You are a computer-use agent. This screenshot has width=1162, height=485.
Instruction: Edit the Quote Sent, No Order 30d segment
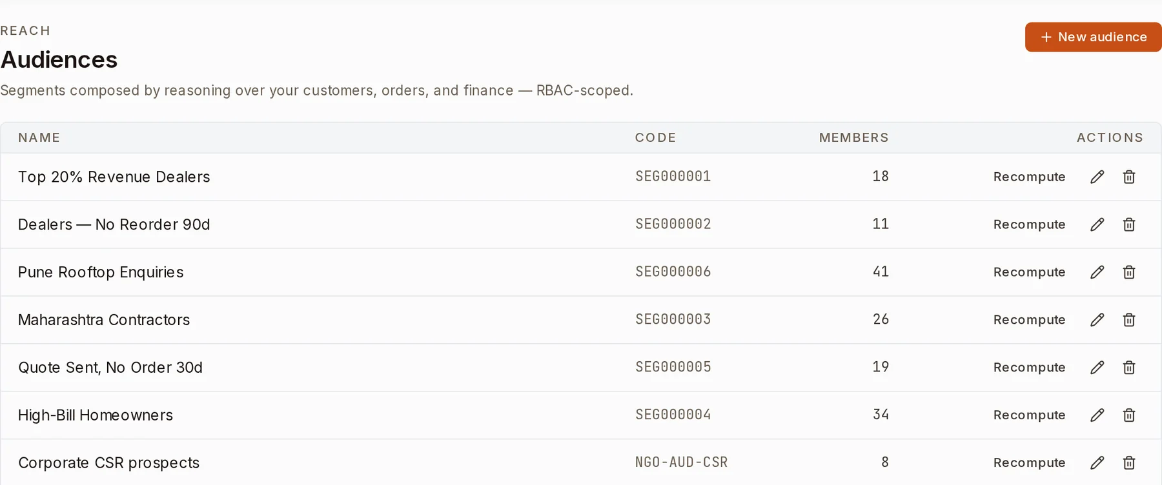pos(1097,368)
